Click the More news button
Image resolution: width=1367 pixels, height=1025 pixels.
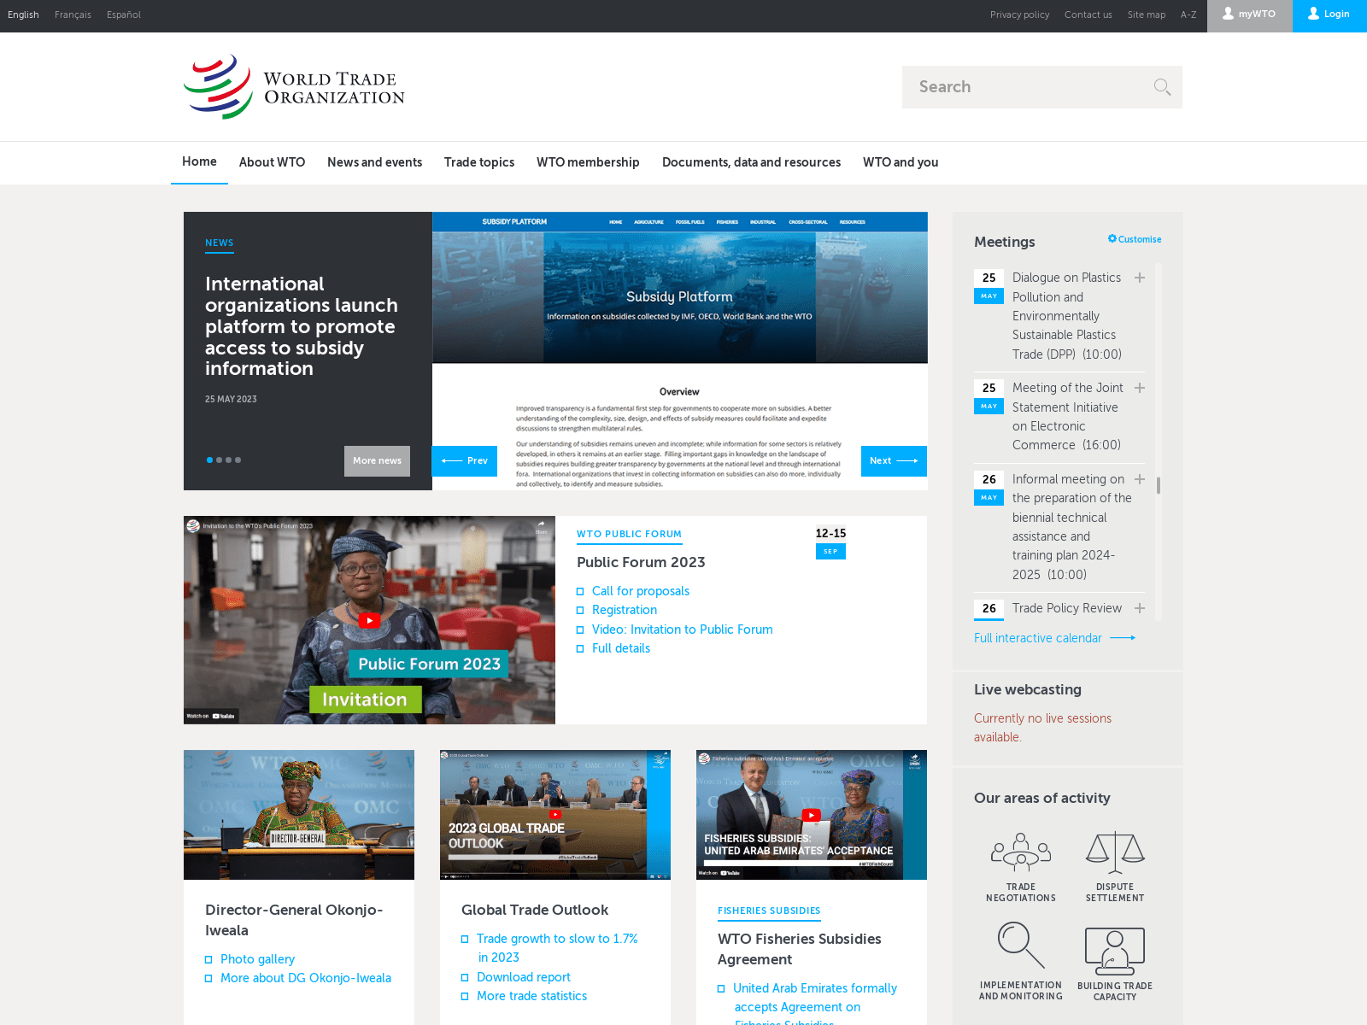[x=377, y=461]
